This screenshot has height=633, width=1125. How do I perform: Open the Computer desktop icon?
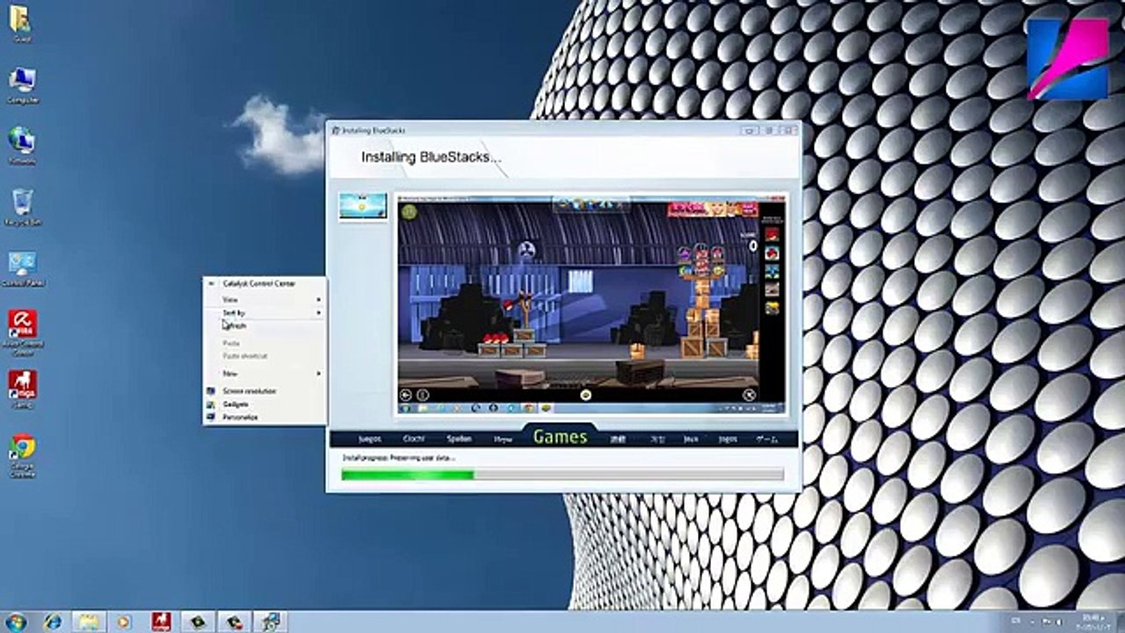(x=22, y=84)
